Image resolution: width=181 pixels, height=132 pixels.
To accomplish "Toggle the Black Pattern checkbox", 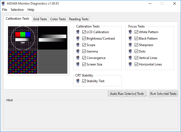I will (x=136, y=39).
